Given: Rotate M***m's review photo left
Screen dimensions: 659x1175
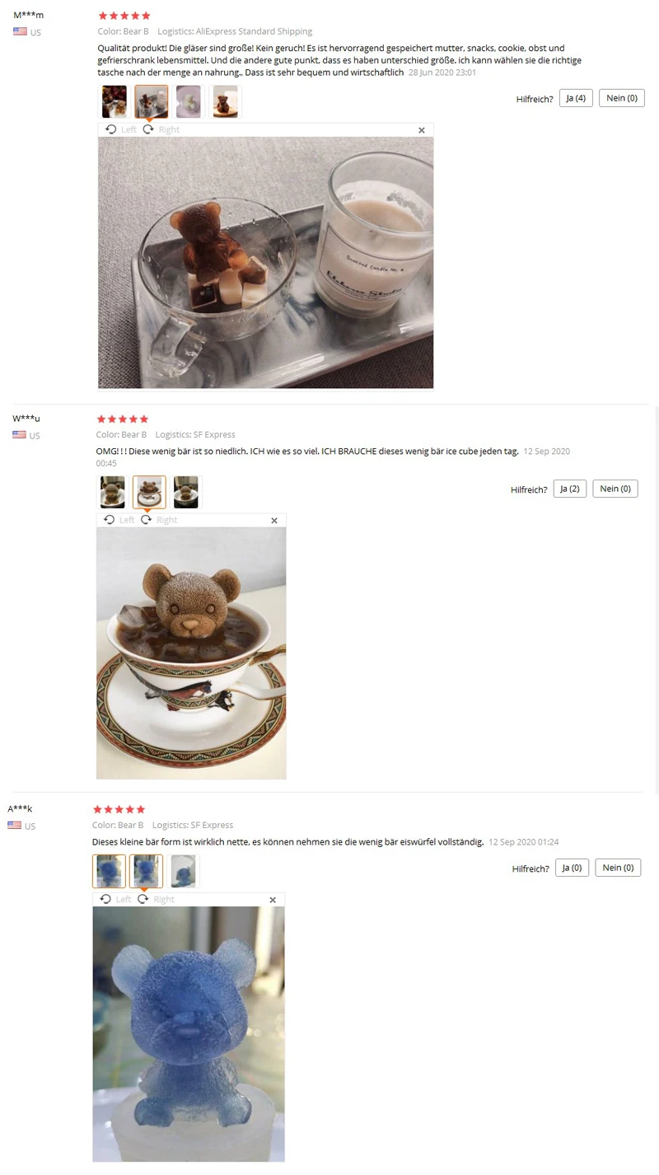Looking at the screenshot, I should tap(120, 129).
